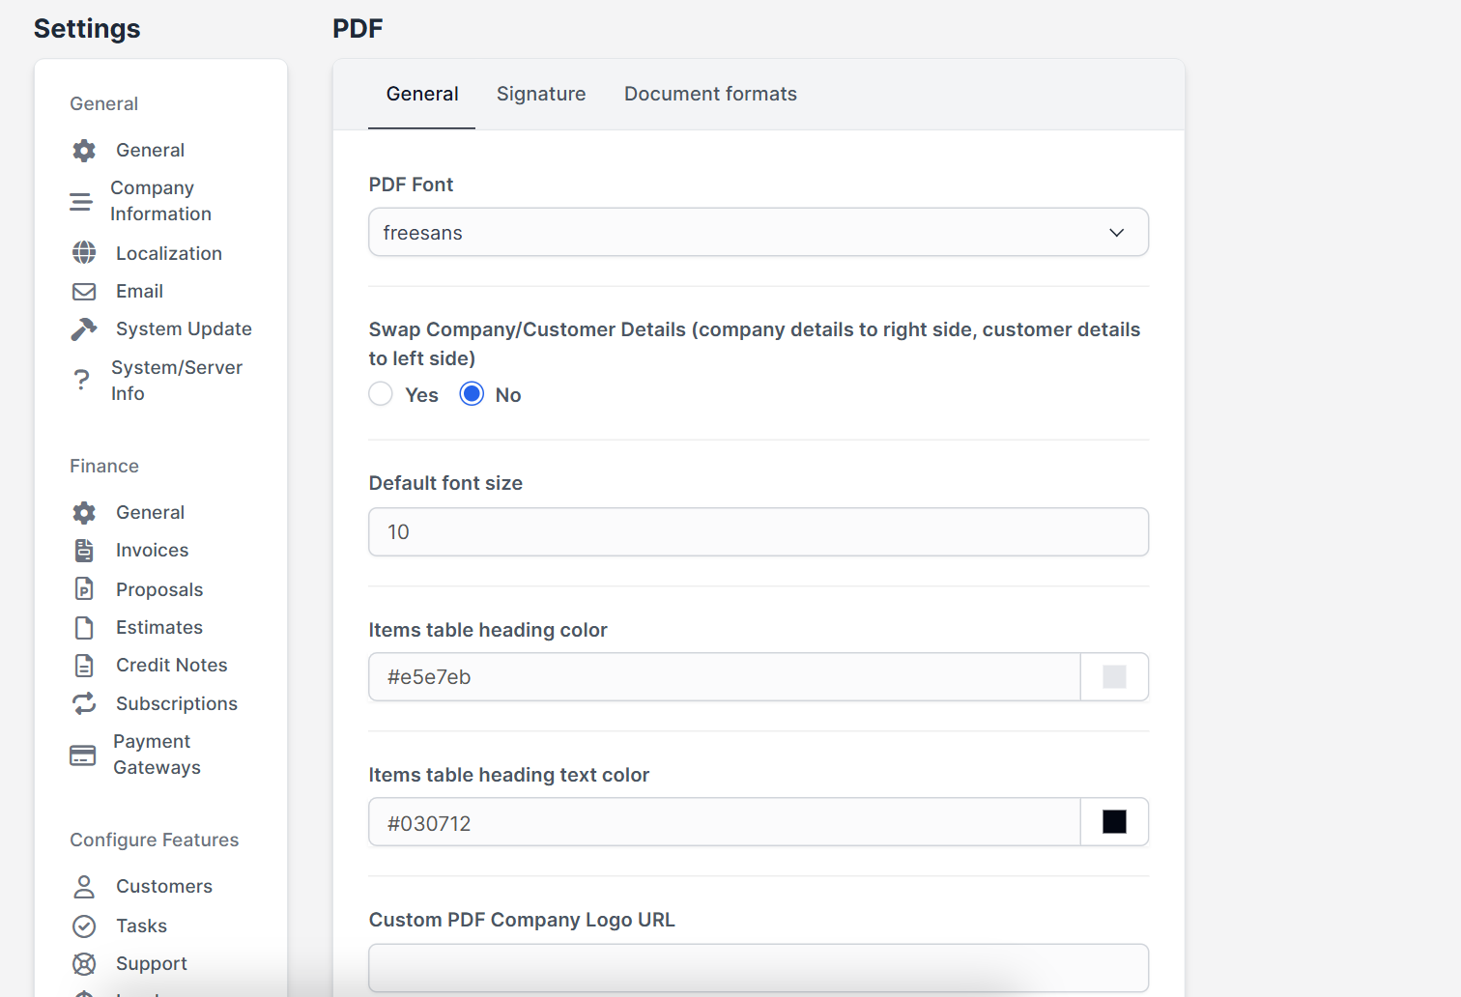Go to Localization settings

pos(169,253)
